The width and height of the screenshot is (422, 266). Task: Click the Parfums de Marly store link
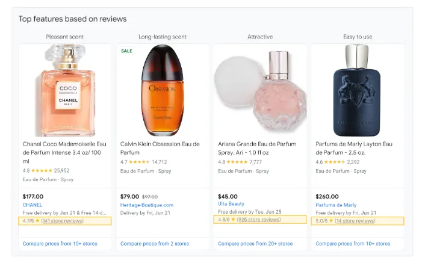336,205
